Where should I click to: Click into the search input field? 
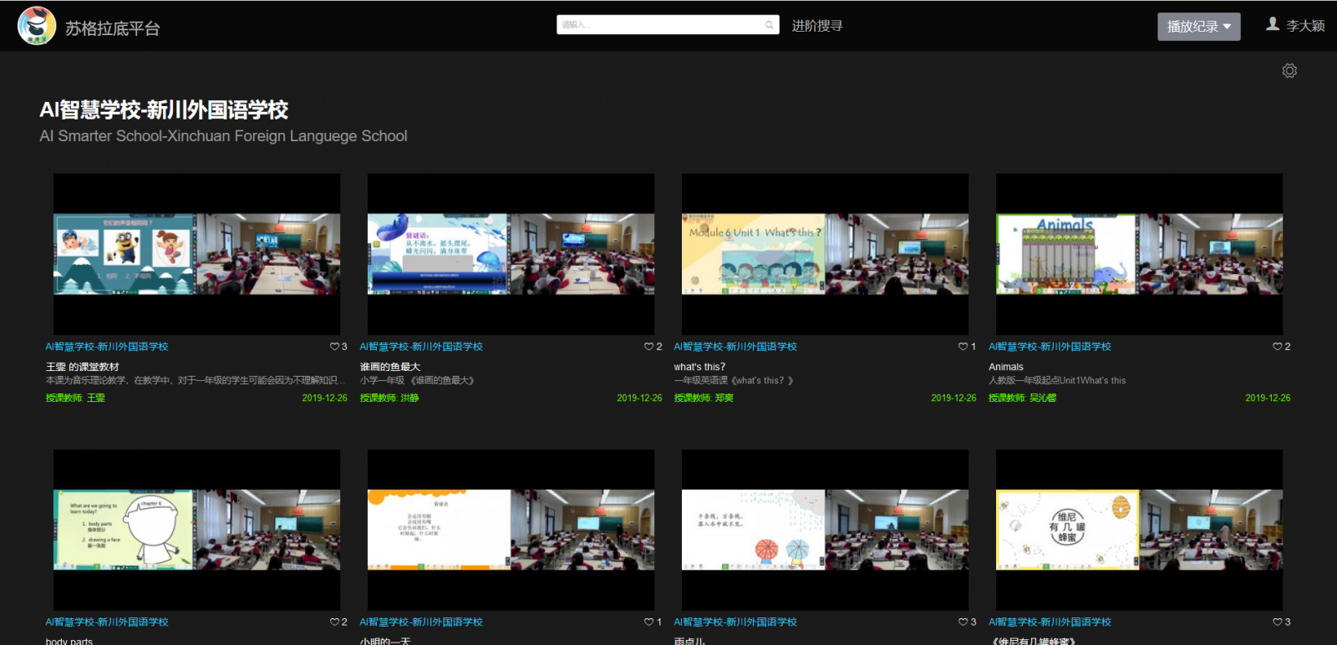660,25
